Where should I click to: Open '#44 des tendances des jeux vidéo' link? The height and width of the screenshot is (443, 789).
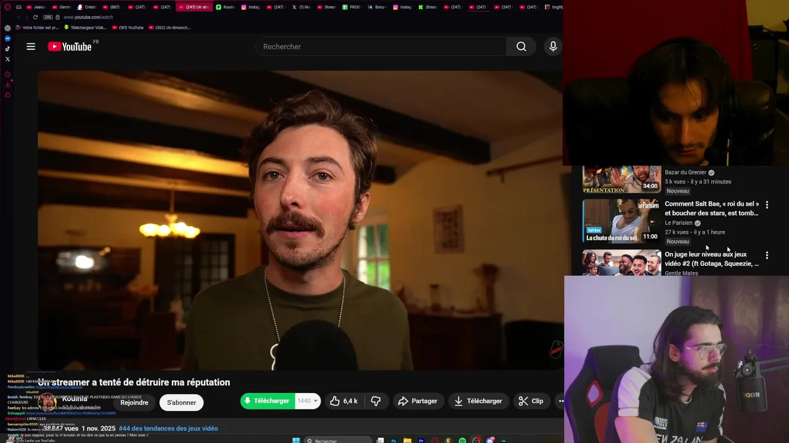168,429
